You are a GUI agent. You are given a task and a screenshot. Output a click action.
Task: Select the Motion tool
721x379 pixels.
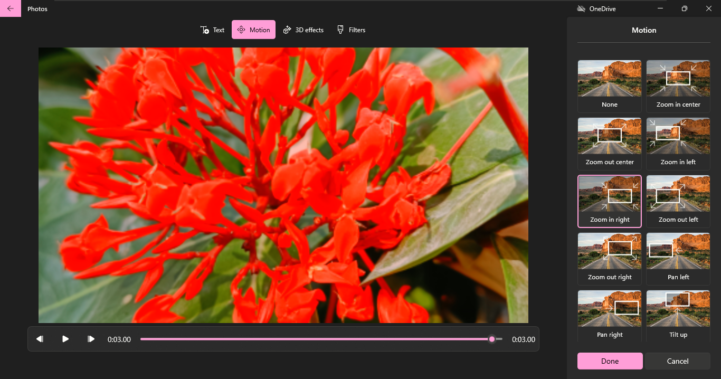point(253,30)
